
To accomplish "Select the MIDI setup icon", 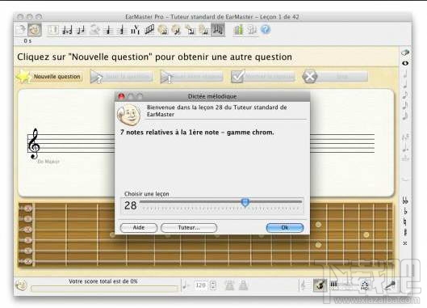I will coord(365,285).
